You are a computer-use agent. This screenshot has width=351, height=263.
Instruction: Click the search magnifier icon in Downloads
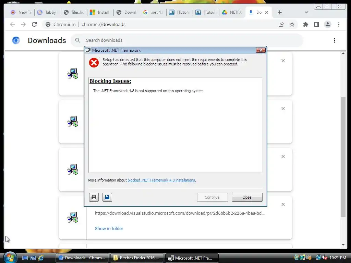(x=77, y=40)
